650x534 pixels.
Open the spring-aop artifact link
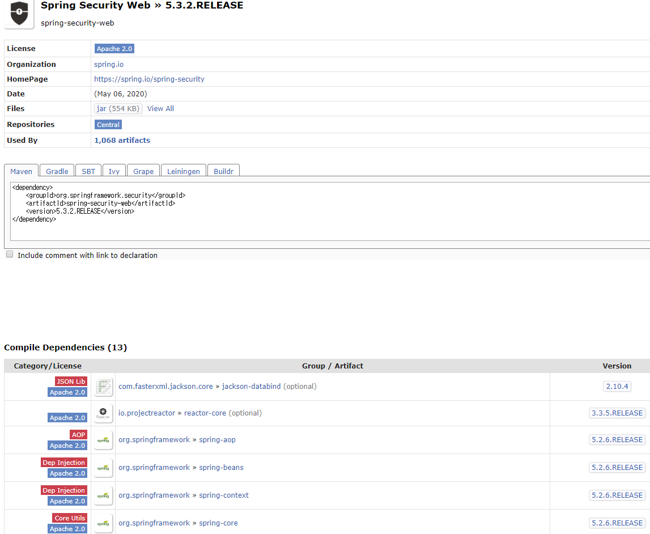coord(217,439)
